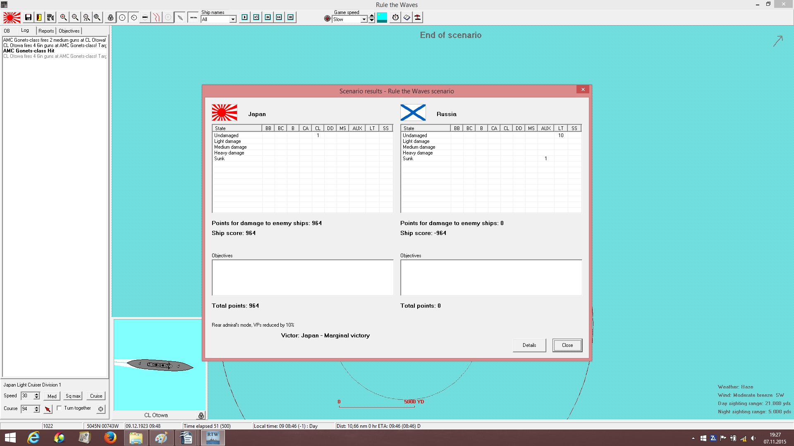
Task: Click the Sq max speed button
Action: [73, 396]
